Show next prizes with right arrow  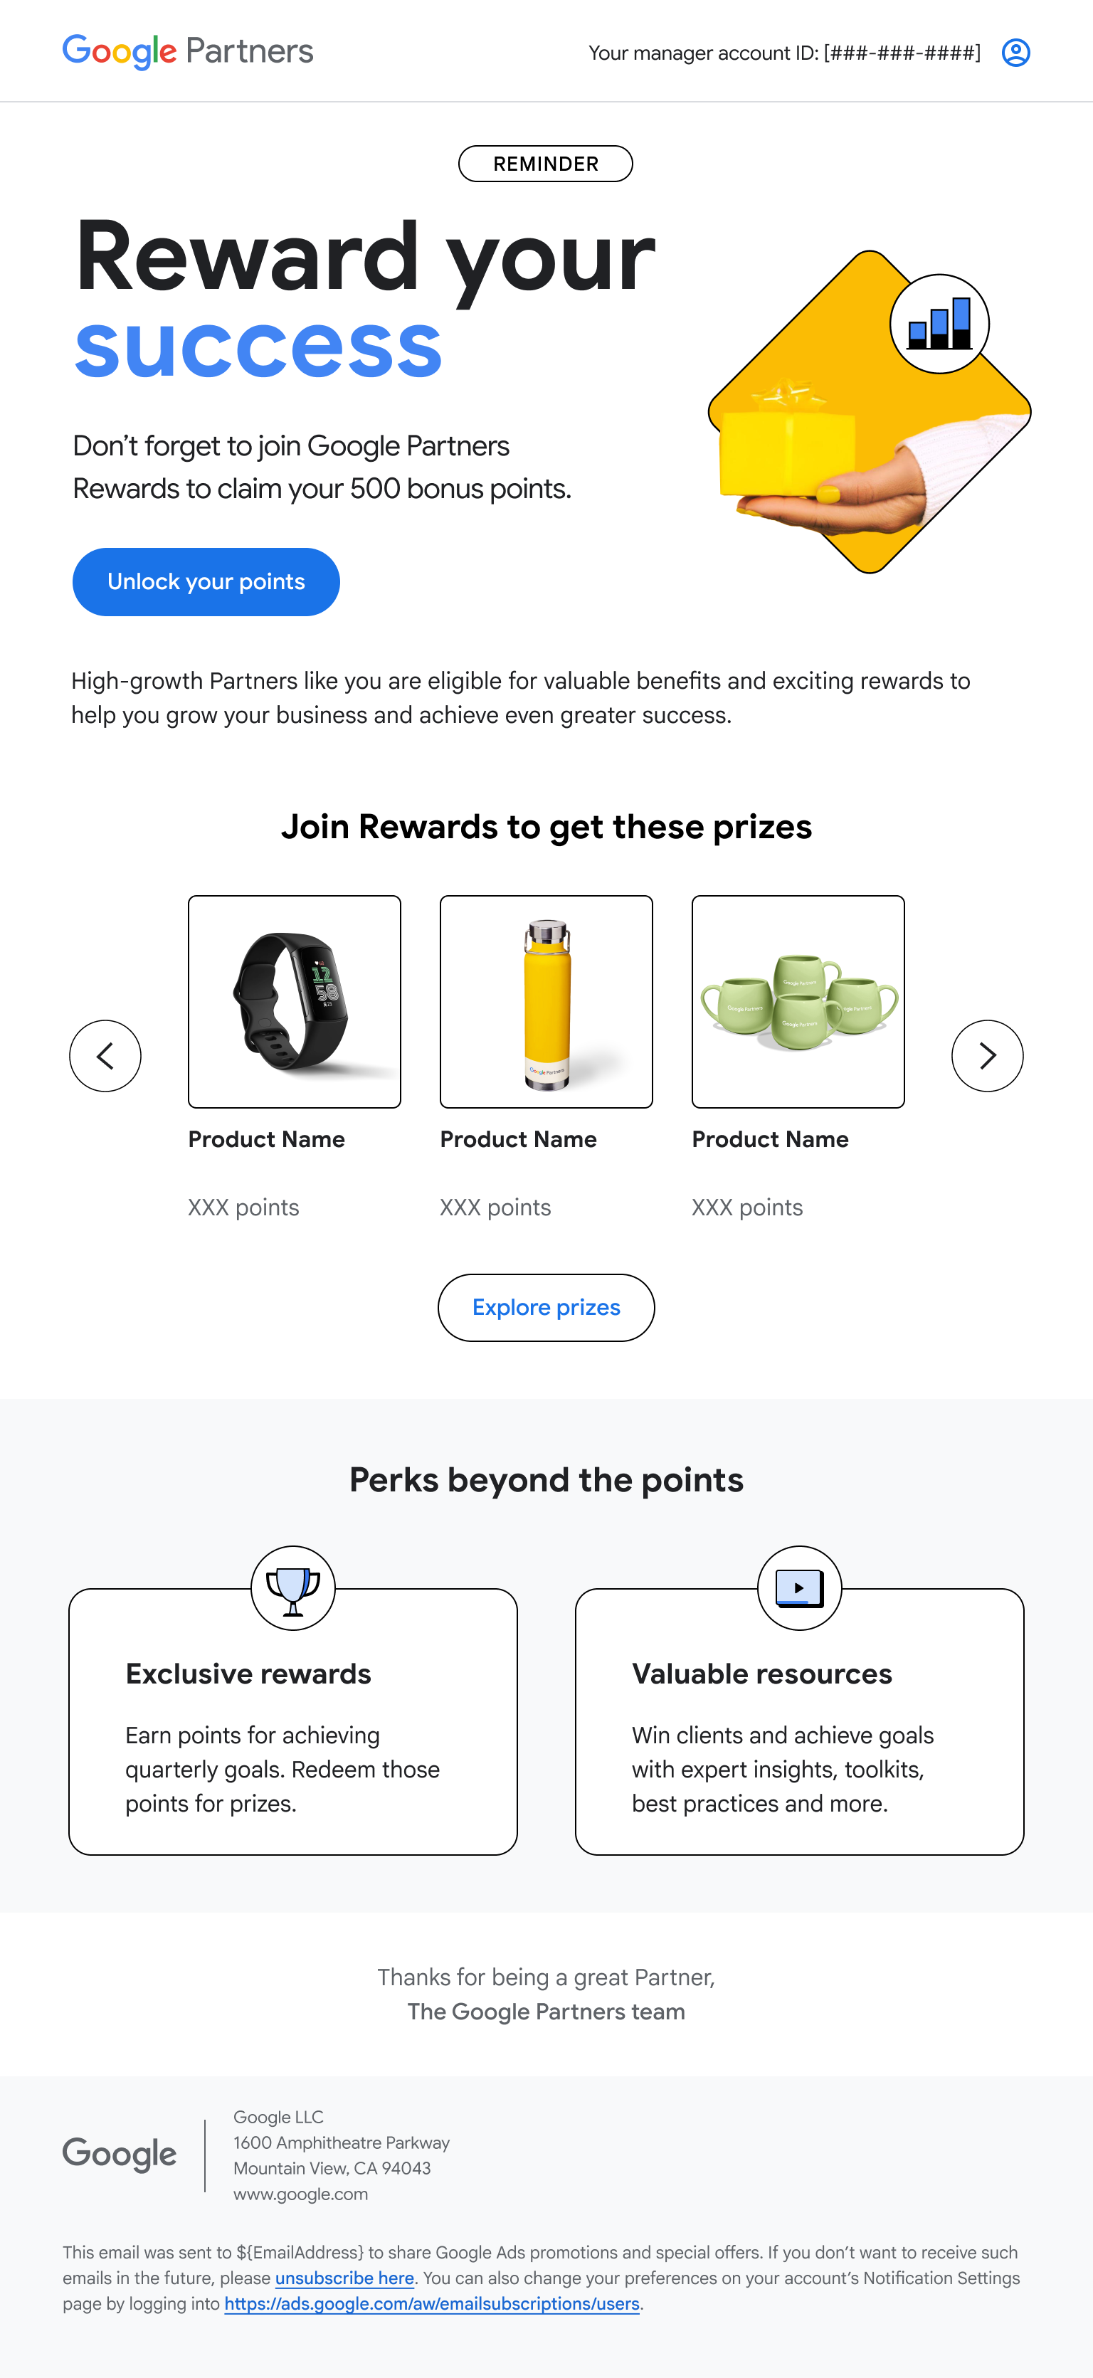point(987,1055)
